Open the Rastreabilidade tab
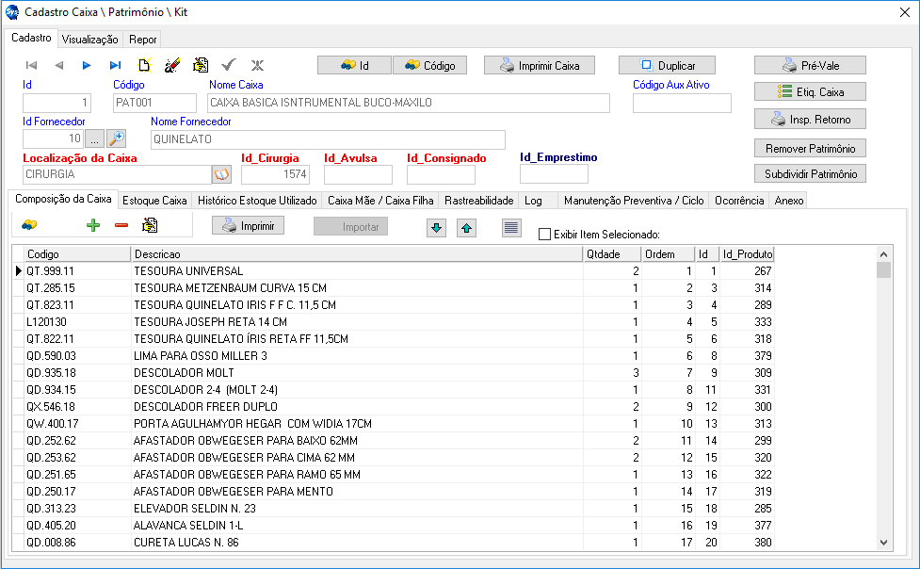This screenshot has height=569, width=920. click(478, 201)
